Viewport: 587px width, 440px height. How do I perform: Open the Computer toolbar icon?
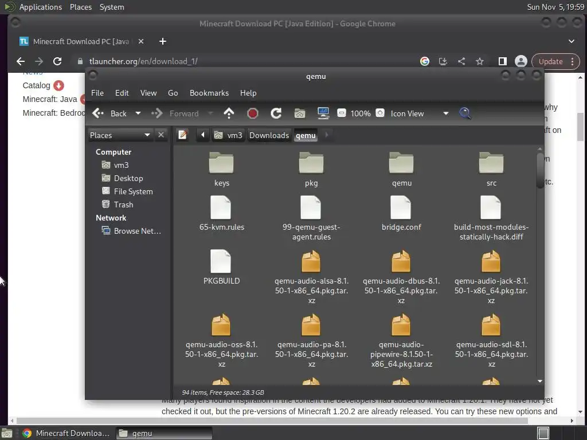coord(323,113)
